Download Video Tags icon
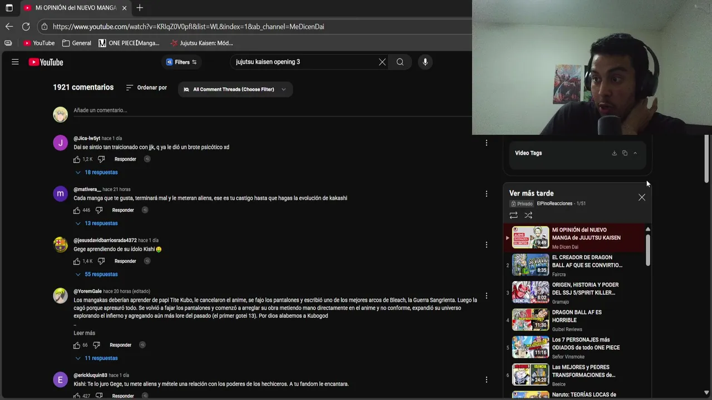712x400 pixels. point(614,153)
